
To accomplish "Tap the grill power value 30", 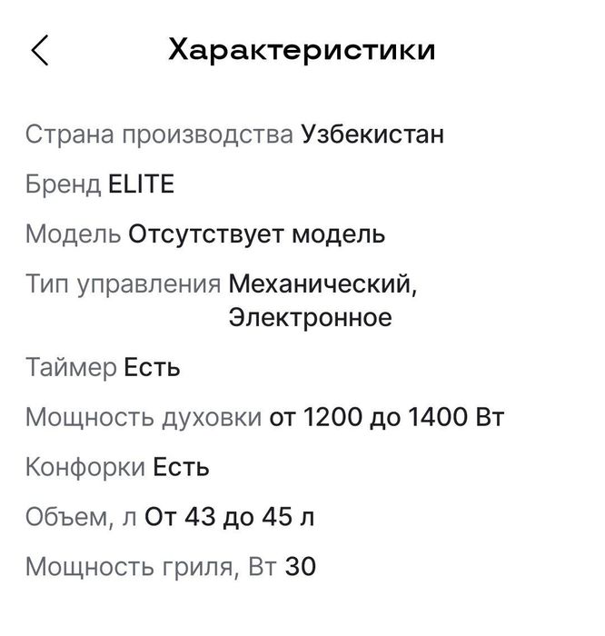I will point(300,567).
